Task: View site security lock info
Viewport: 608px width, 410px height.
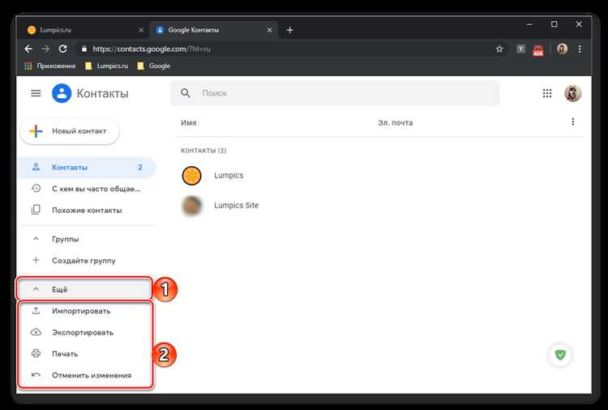Action: tap(84, 49)
